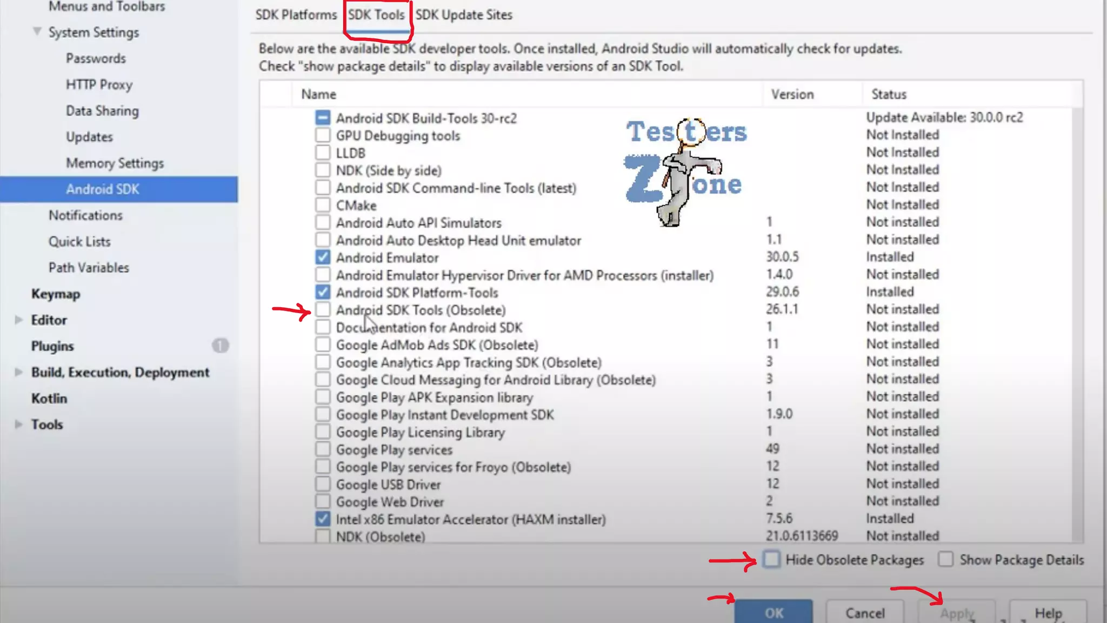Tick the GPU Debugging tools checkbox
This screenshot has width=1107, height=623.
pyautogui.click(x=323, y=135)
